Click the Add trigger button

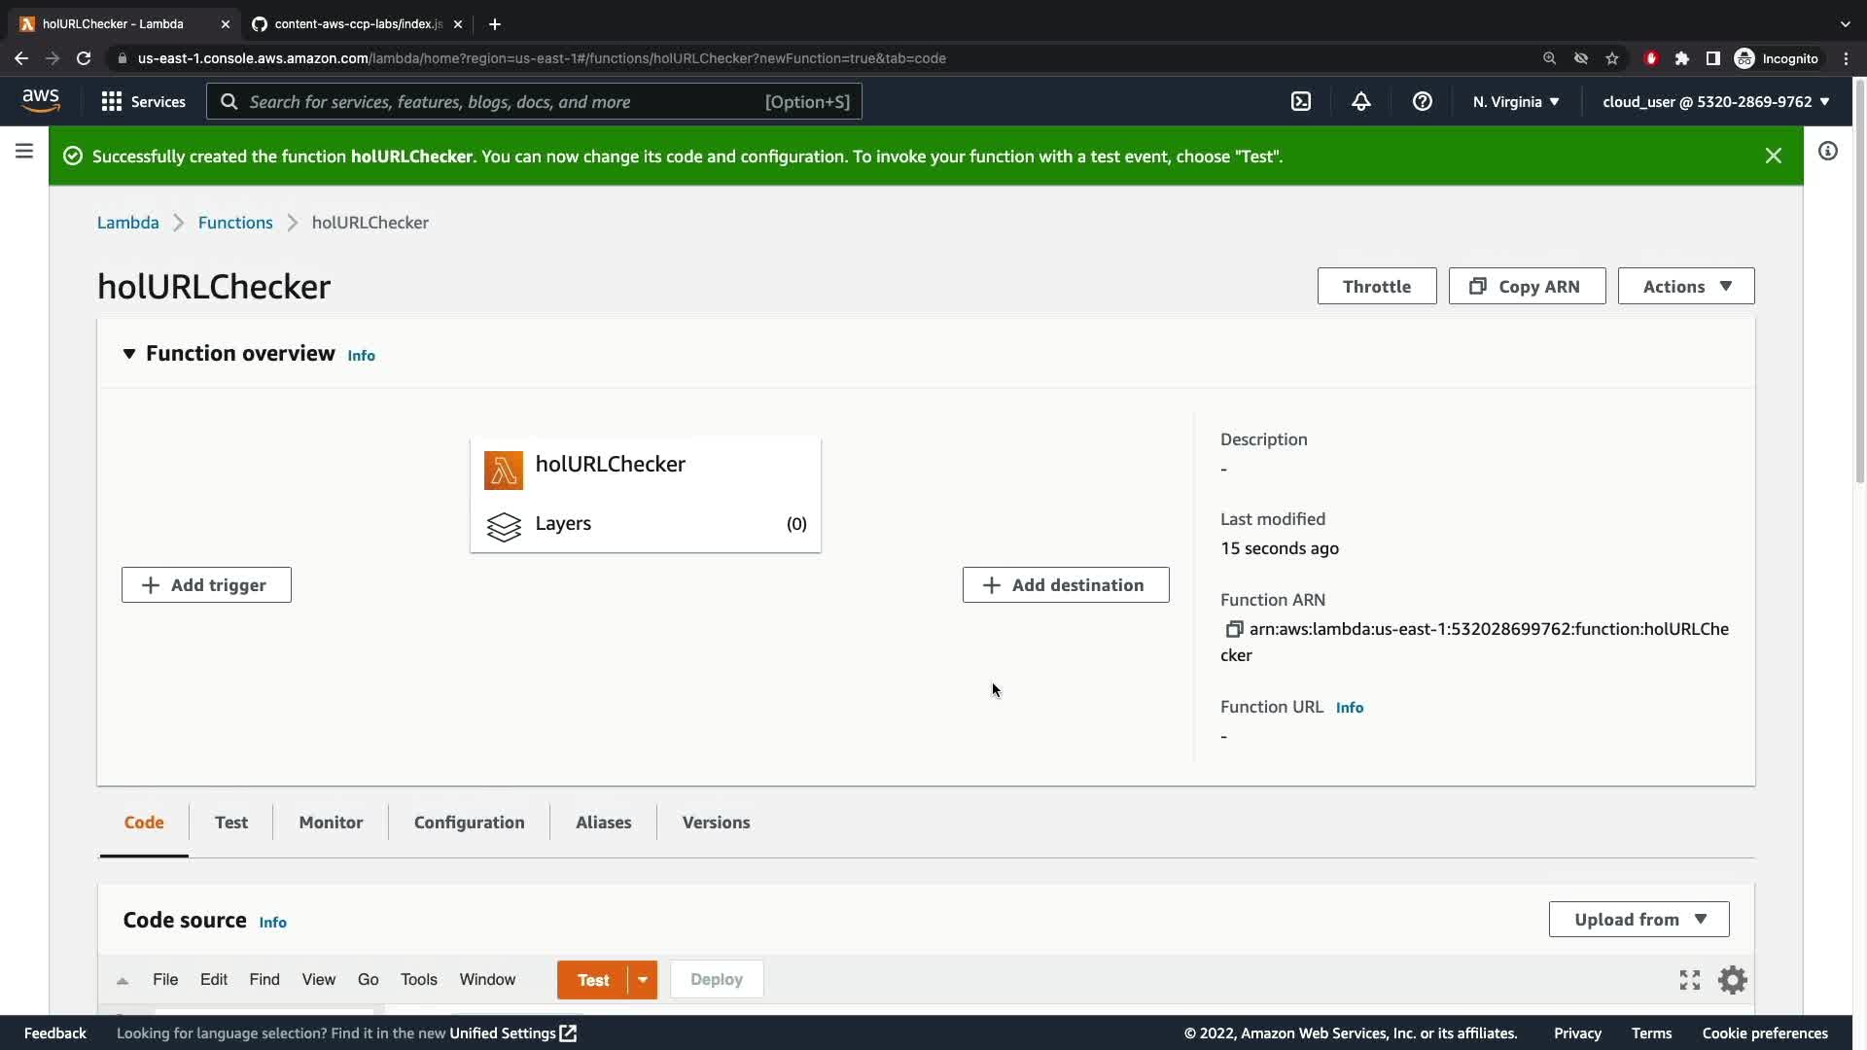(x=206, y=584)
